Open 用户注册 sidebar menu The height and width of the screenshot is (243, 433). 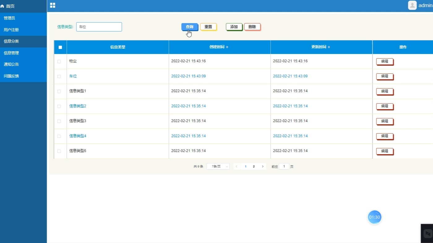point(23,30)
